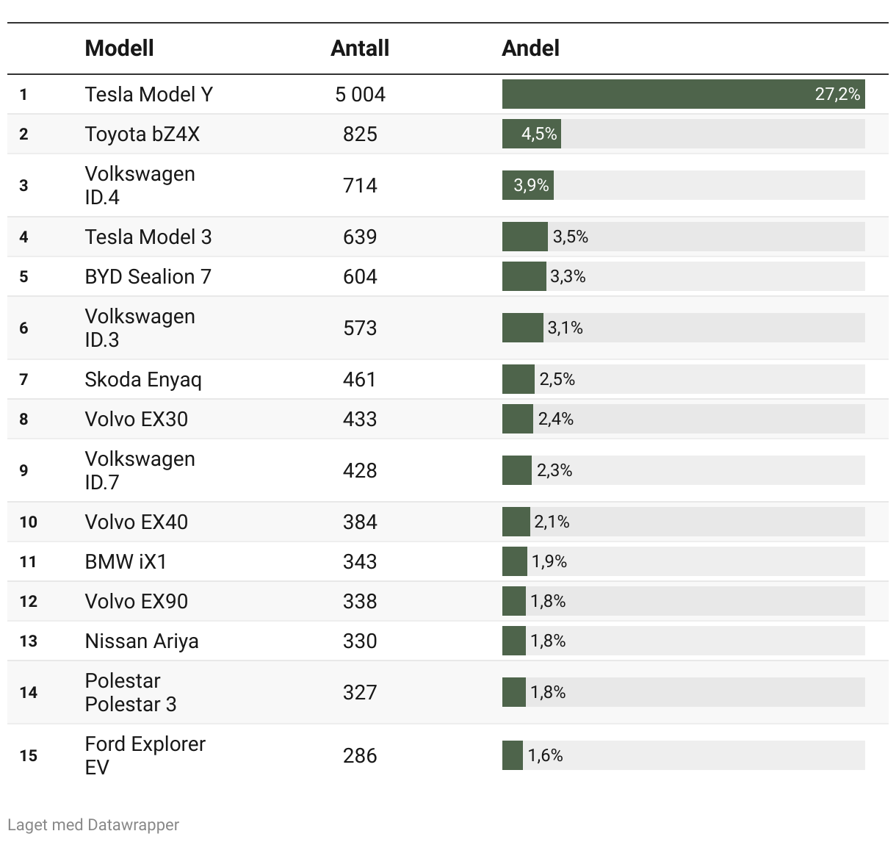Click the BMW iX1 model name
The image size is (896, 842).
pyautogui.click(x=126, y=562)
